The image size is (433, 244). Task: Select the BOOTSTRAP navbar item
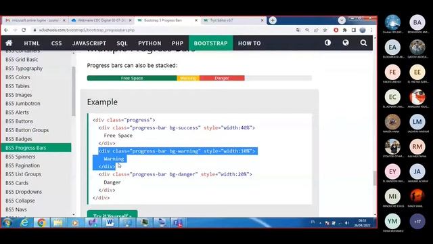pos(210,43)
